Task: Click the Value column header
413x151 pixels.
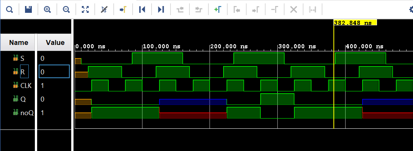Action: click(54, 42)
